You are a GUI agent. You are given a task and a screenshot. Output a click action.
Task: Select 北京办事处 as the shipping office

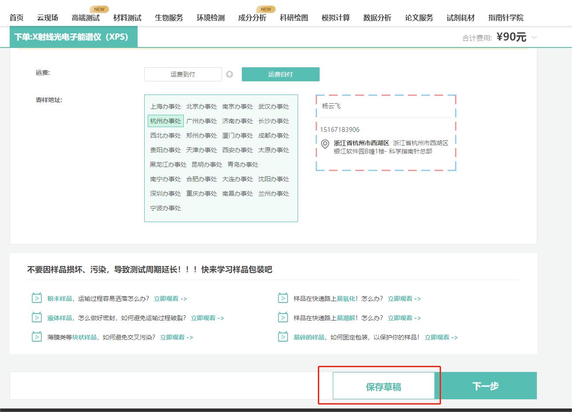201,106
